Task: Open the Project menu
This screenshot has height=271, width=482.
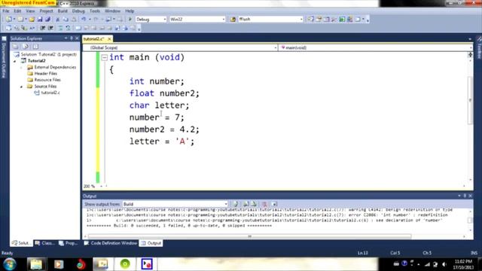Action: click(46, 11)
